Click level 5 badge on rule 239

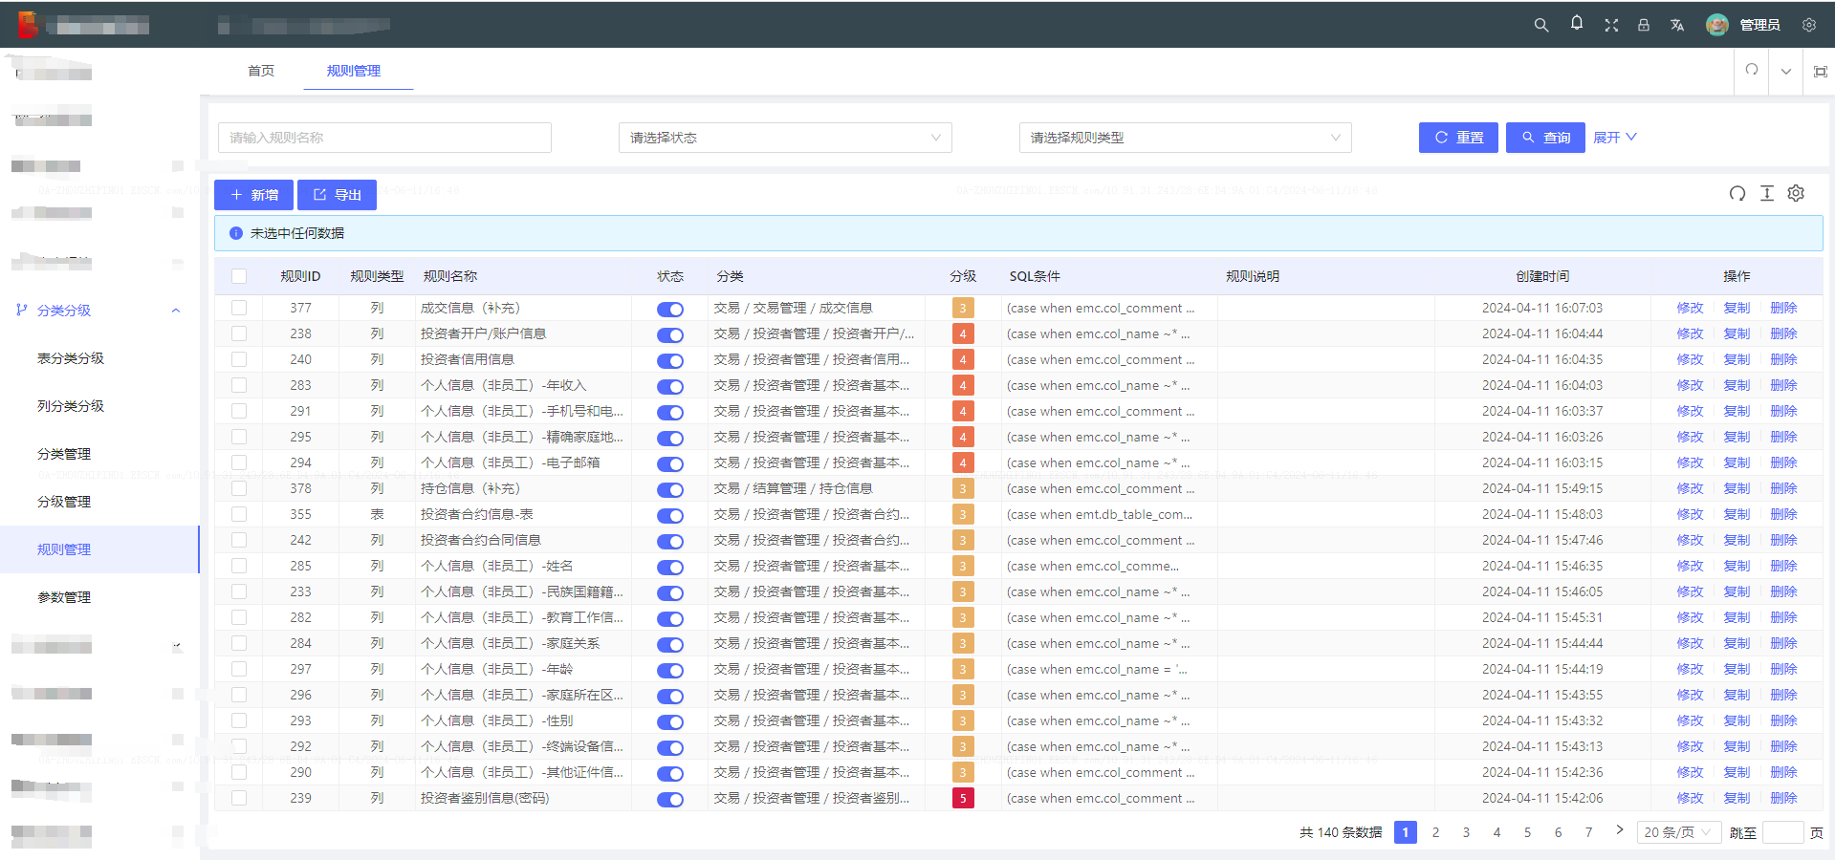[963, 798]
